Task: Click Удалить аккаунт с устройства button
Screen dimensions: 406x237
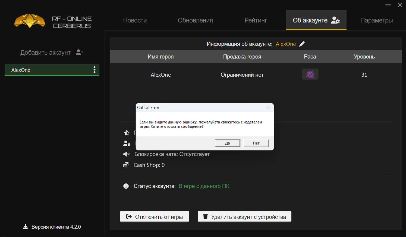Action: (244, 216)
